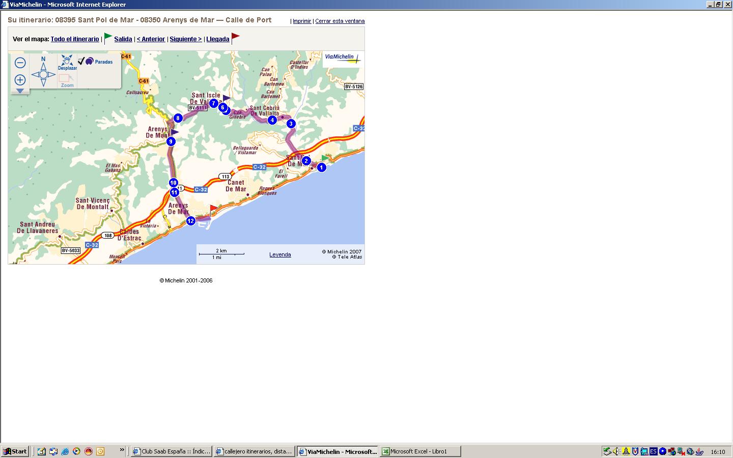Open the Windows Start menu
The image size is (733, 458).
15,451
